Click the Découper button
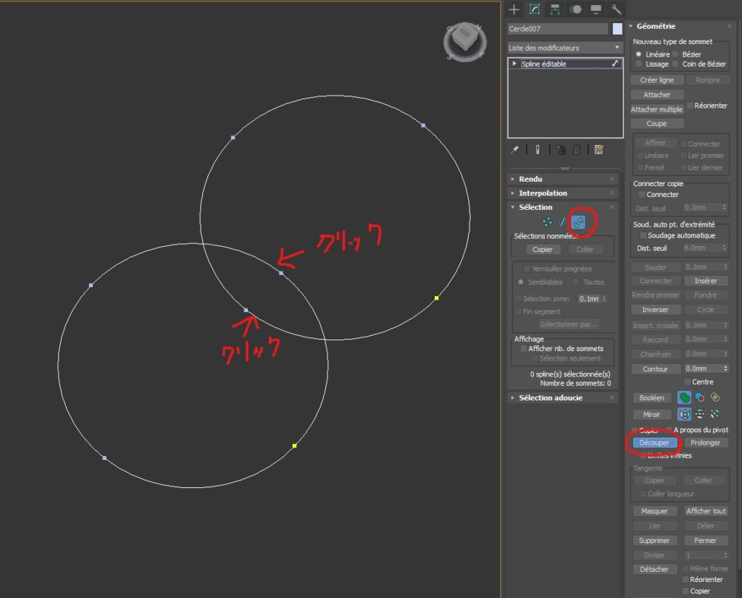The width and height of the screenshot is (742, 598). (654, 442)
